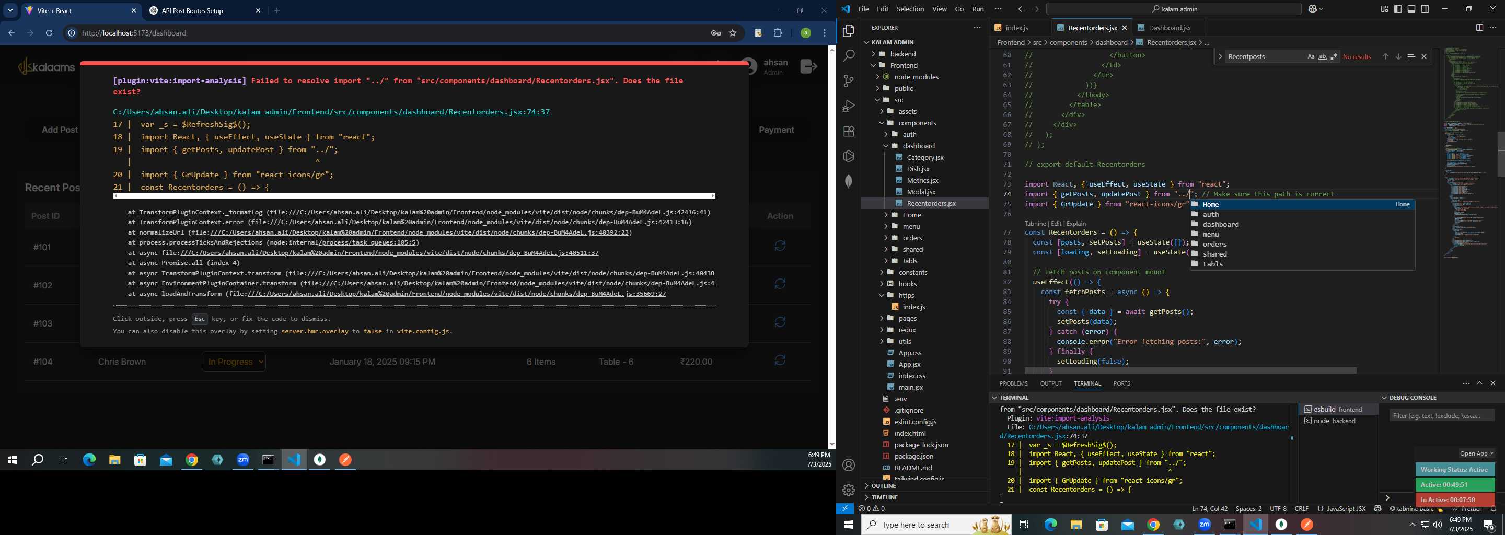Viewport: 1505px width, 535px height.
Task: Open the Run and Debug view
Action: [848, 106]
